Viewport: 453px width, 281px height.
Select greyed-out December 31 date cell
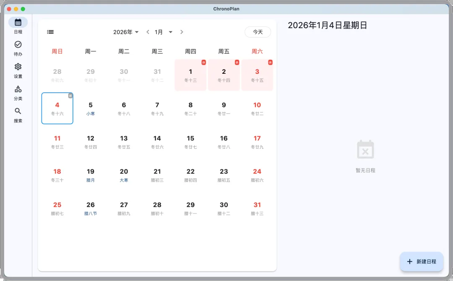[x=157, y=75]
